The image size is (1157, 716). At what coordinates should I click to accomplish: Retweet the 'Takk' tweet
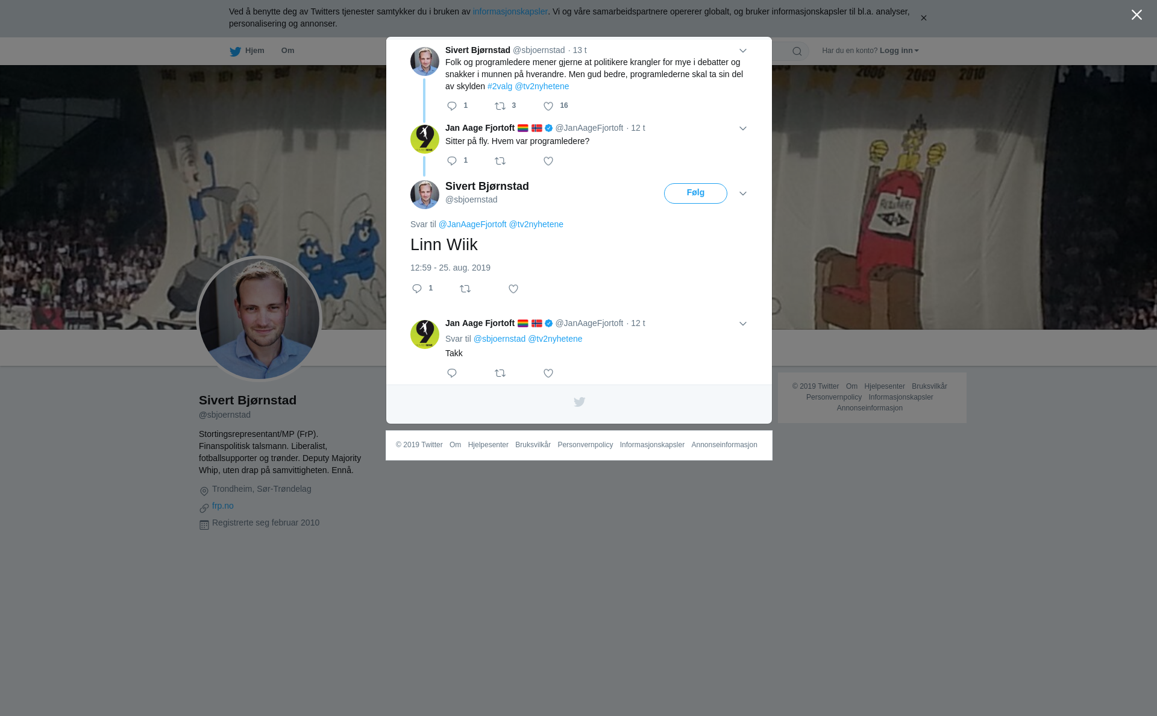click(x=500, y=373)
